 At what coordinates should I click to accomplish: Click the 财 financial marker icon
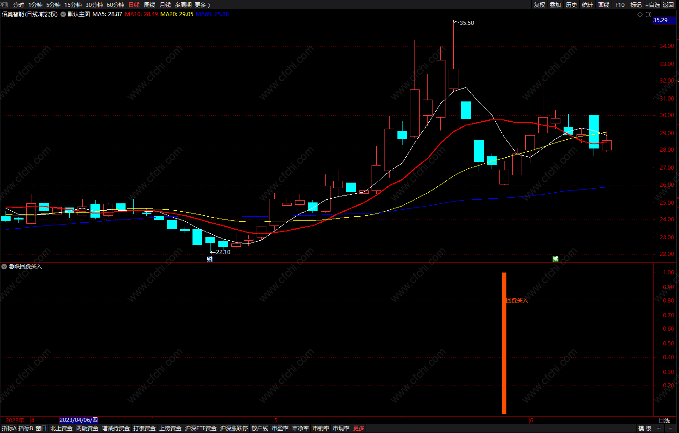[210, 259]
